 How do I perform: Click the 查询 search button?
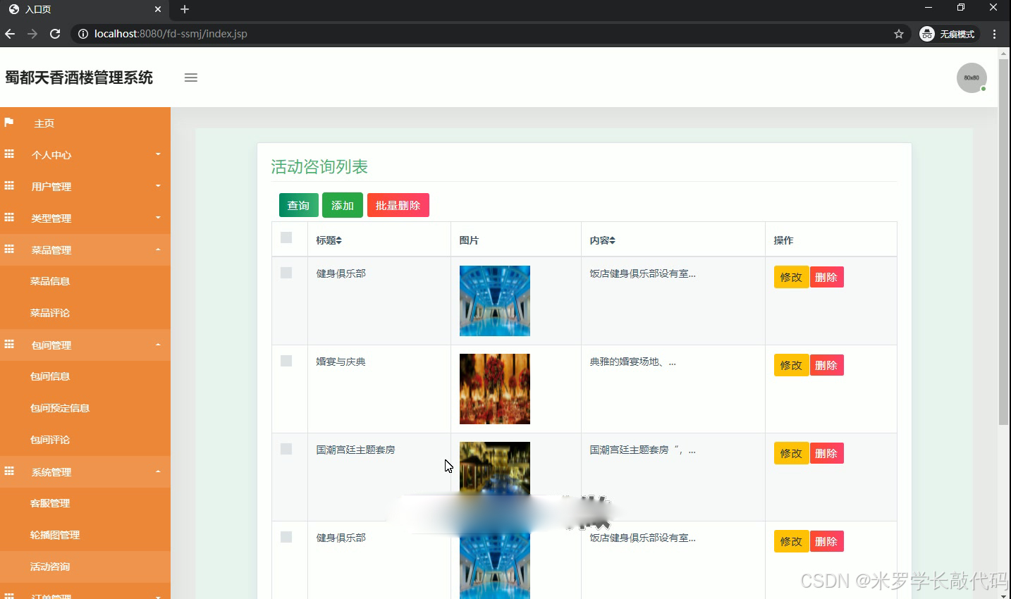click(x=298, y=205)
